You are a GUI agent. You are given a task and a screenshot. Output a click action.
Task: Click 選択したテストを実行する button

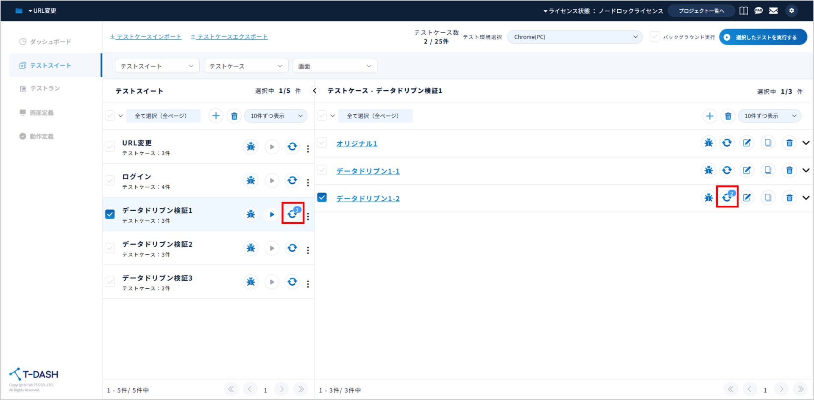763,37
